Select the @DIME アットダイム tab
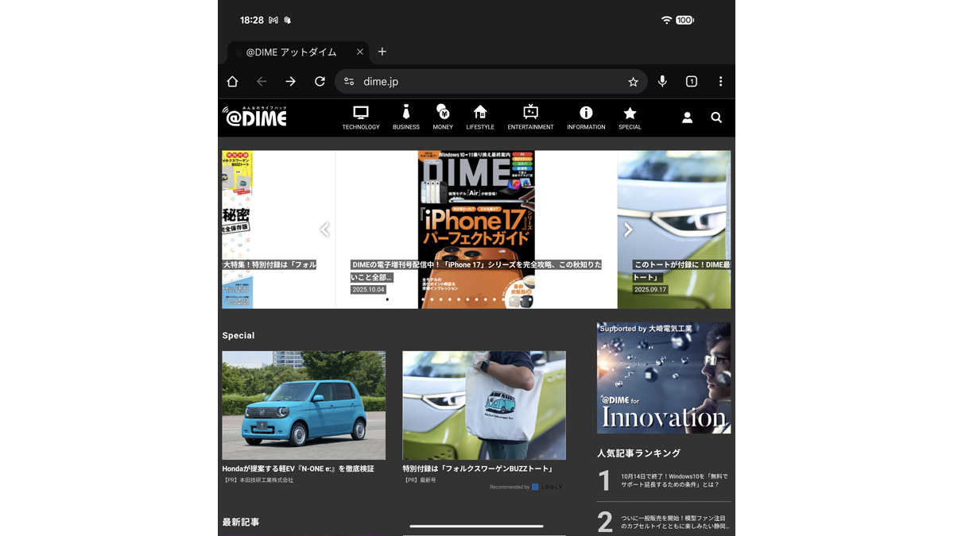954x536 pixels. click(291, 52)
